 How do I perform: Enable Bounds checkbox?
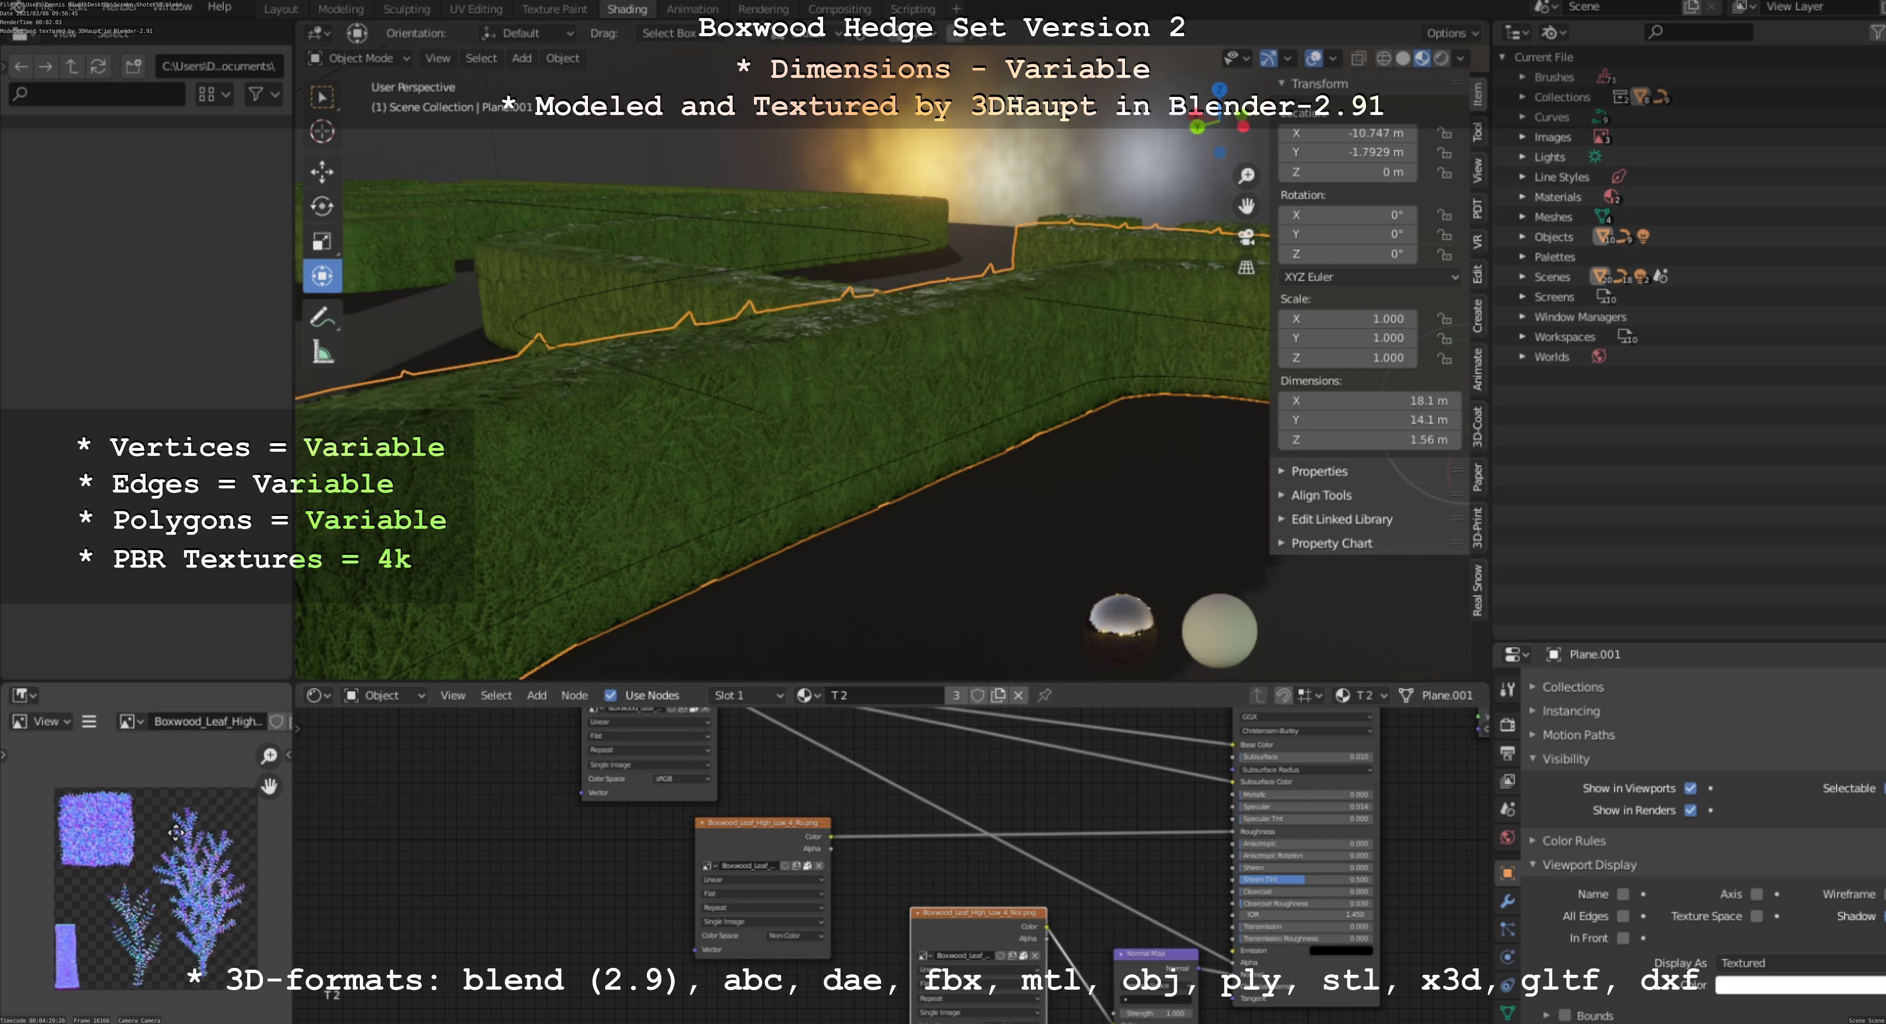pos(1565,1015)
